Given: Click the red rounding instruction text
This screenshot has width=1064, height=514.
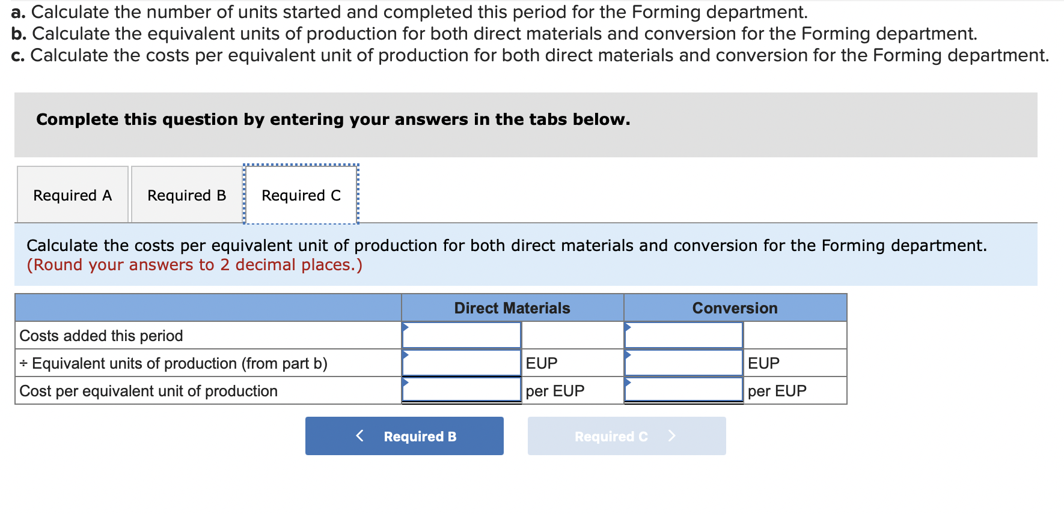Looking at the screenshot, I should point(195,265).
